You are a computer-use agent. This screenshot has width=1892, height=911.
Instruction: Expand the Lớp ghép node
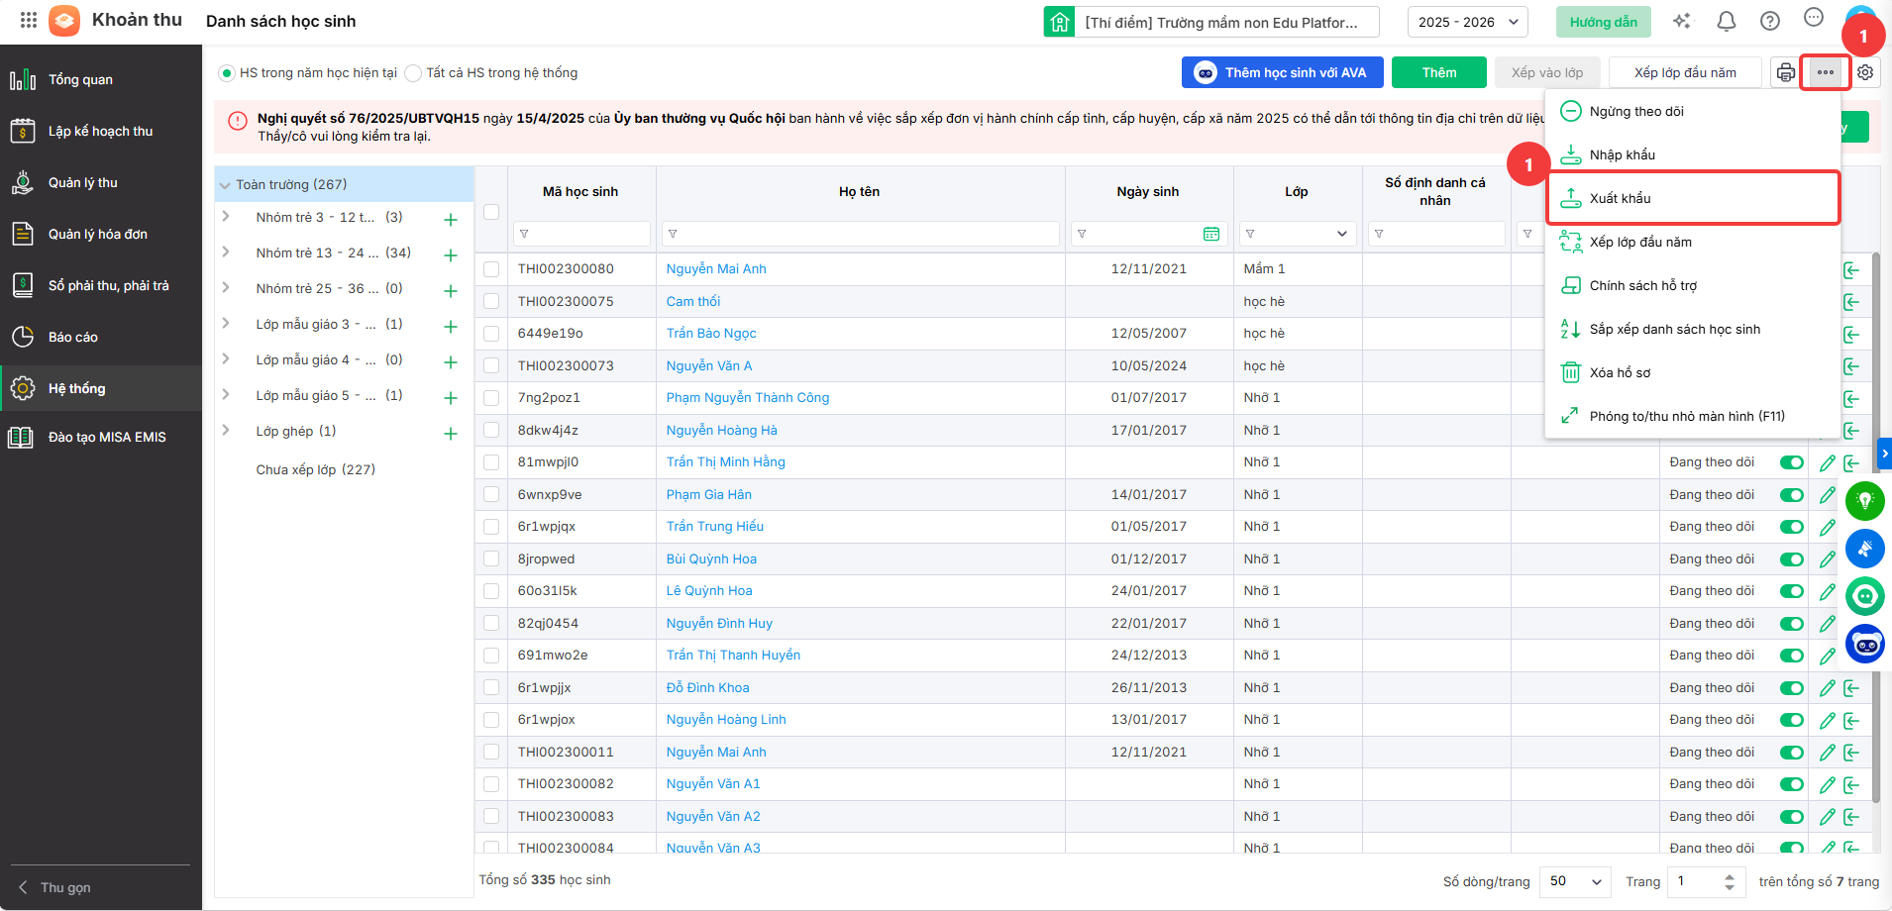226,431
